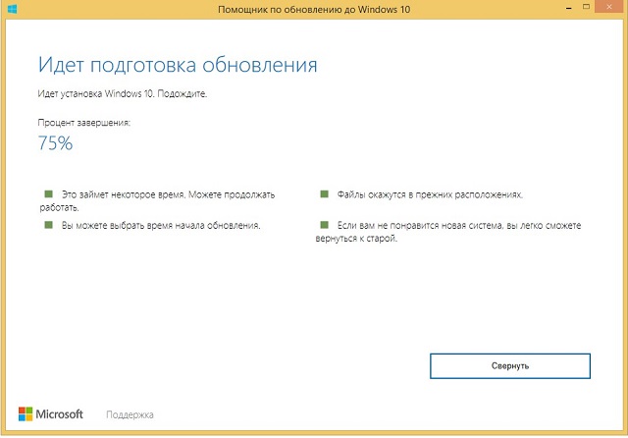Open the Поддержка support link
This screenshot has height=438, width=628.
(130, 414)
